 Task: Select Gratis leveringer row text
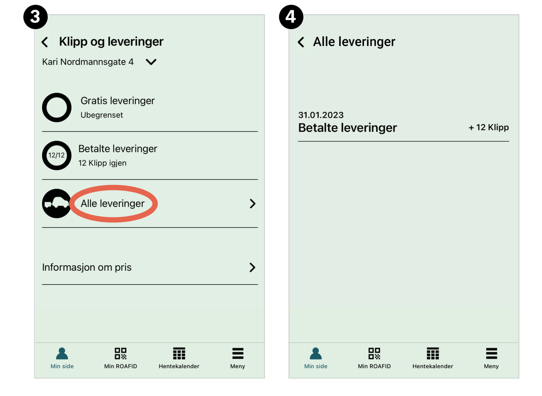[118, 101]
